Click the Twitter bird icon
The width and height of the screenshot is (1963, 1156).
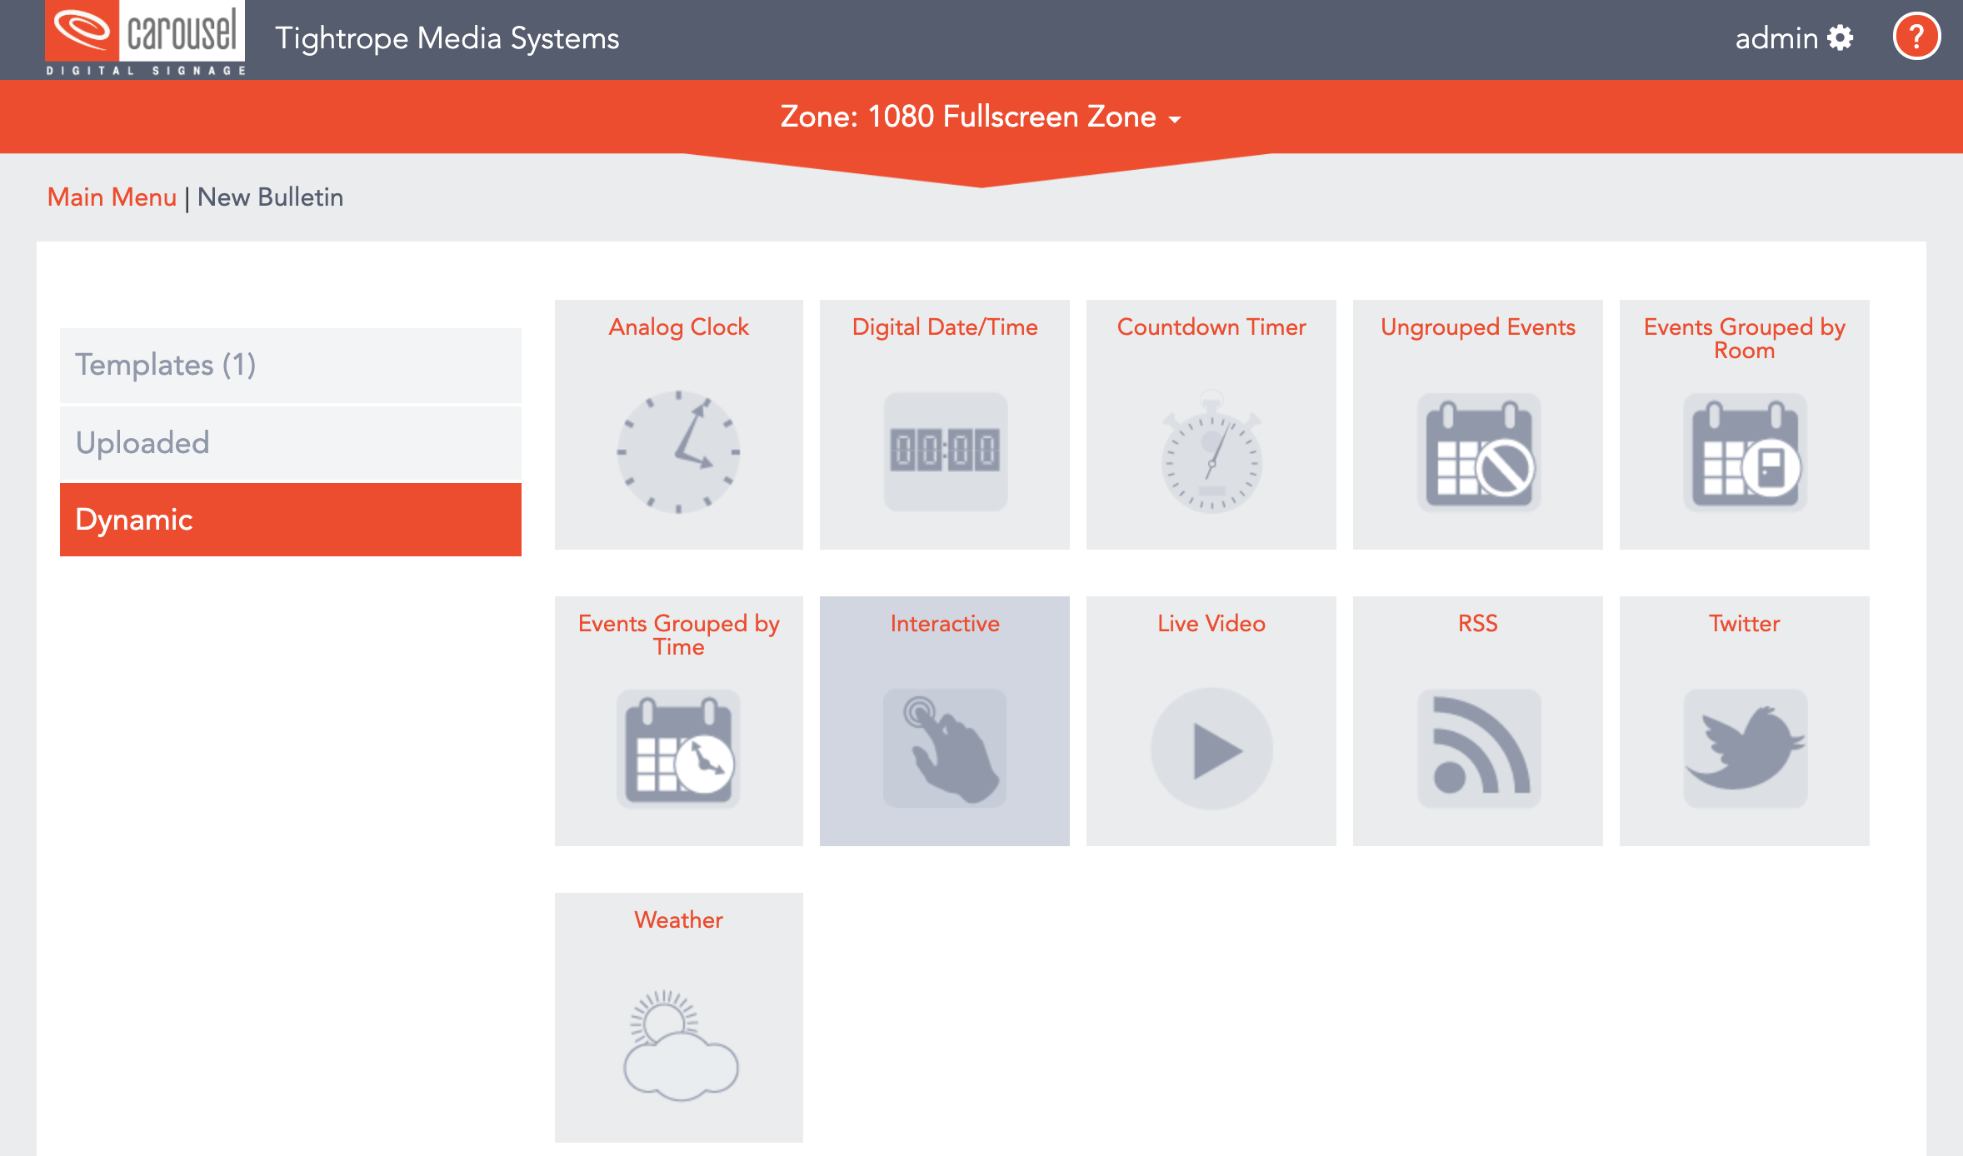[x=1745, y=749]
